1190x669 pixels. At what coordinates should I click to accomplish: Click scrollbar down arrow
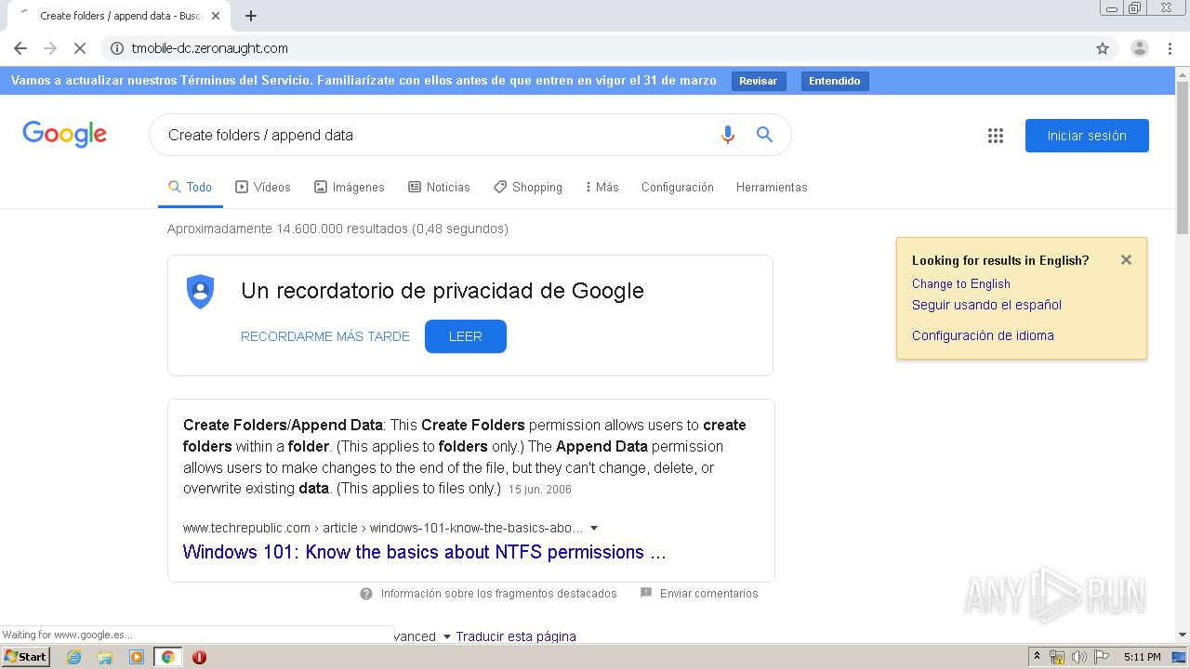(x=1182, y=636)
